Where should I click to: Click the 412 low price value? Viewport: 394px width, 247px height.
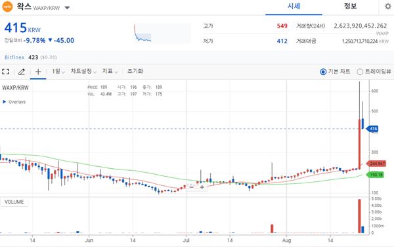tap(282, 41)
